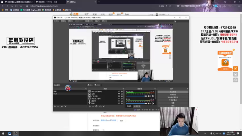The height and width of the screenshot is (136, 242).
Task: Click browser refresh icon
Action: coord(12,6)
